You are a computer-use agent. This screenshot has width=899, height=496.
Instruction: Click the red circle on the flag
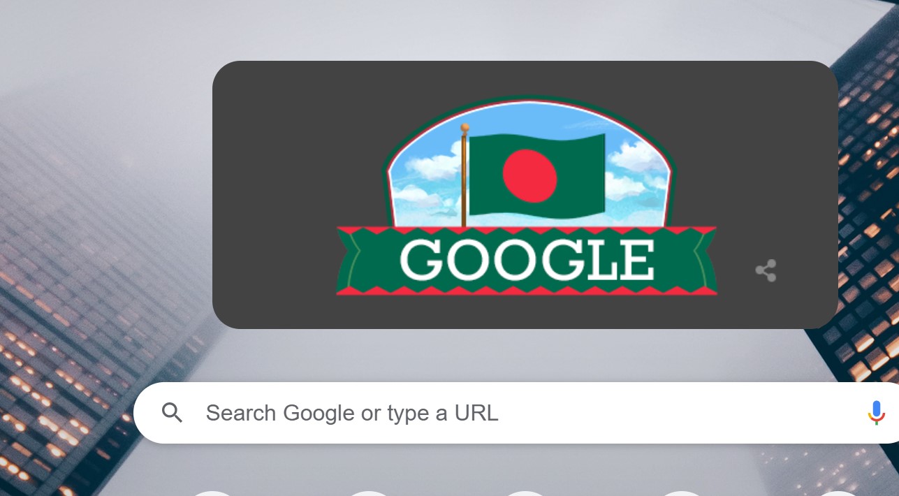coord(529,175)
